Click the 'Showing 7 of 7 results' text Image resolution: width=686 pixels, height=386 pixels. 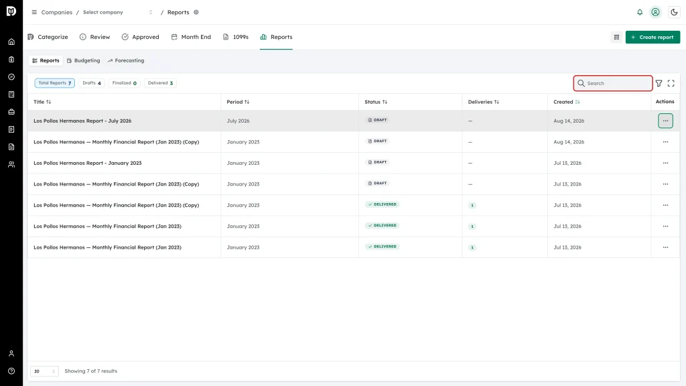tap(91, 371)
